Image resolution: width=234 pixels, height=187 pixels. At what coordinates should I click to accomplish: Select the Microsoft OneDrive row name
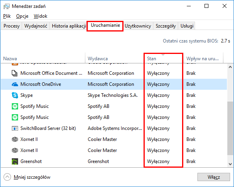pos(41,84)
